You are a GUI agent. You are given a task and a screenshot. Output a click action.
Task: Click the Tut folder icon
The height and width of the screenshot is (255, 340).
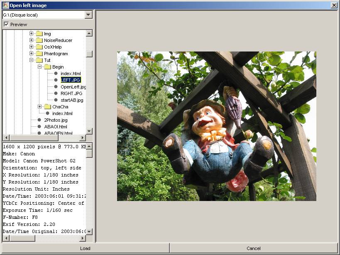tap(39, 60)
